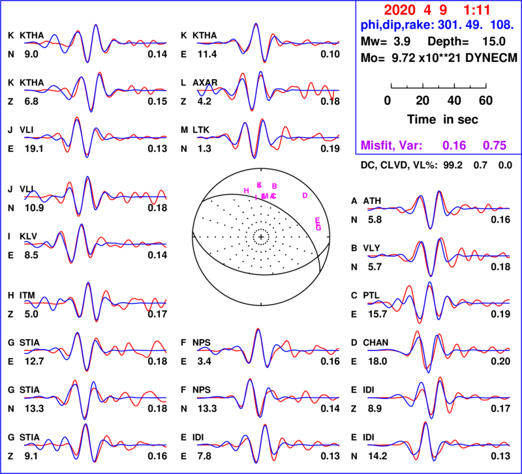Click the 9.1 amplitude under STIA Z
Viewport: 522px width, 474px height.
31,456
